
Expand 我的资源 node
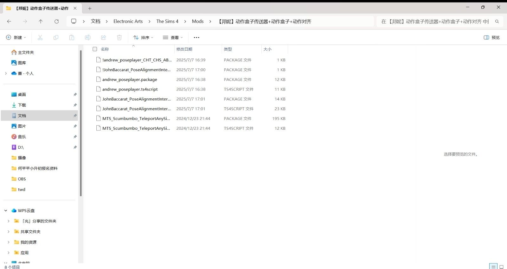pos(9,242)
